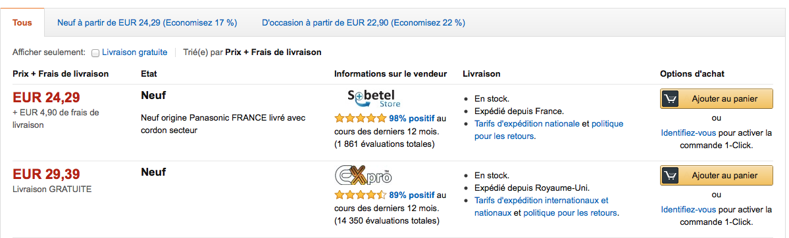Image resolution: width=789 pixels, height=238 pixels.
Task: Switch to Neuf à partir de EUR 24,29 tab
Action: click(147, 22)
